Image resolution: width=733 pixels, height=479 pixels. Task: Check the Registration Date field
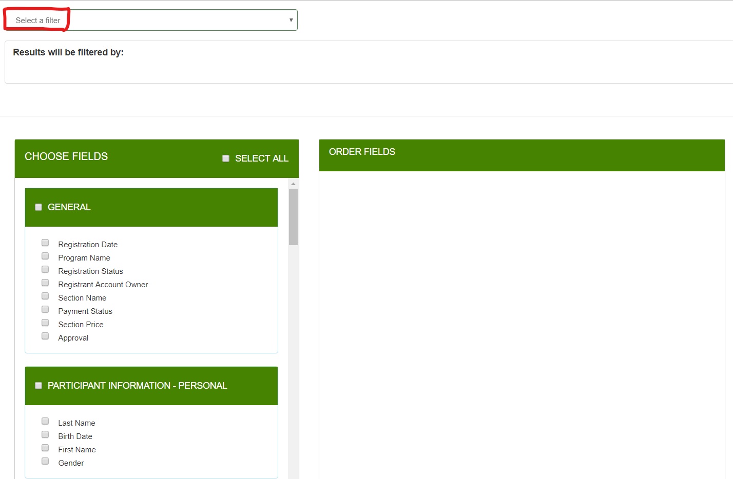point(45,242)
